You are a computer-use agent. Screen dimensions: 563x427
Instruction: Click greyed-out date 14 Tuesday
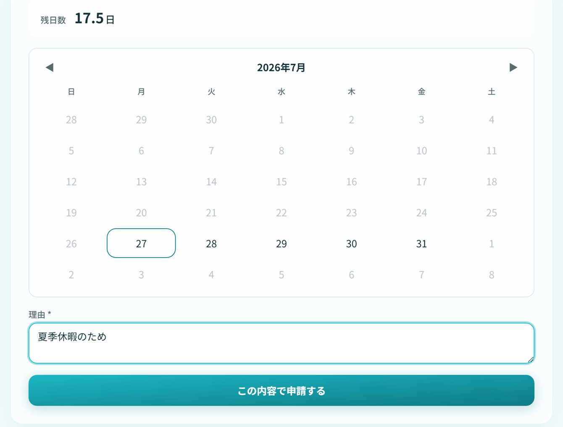[x=211, y=182]
